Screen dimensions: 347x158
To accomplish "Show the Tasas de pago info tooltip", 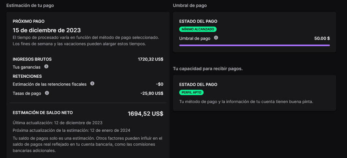I will click(x=47, y=93).
